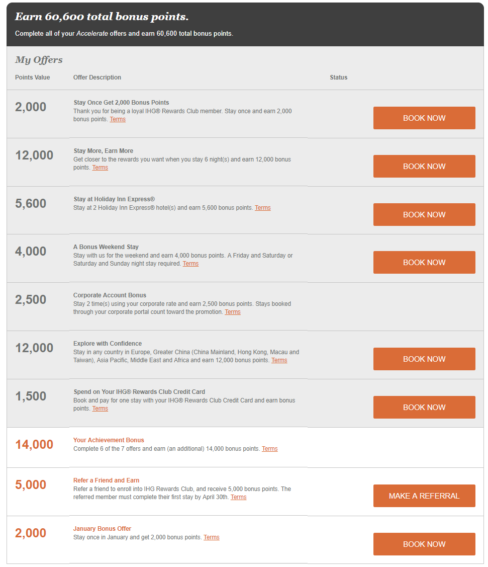
Task: Open Terms for January Bonus Offer
Action: point(211,537)
